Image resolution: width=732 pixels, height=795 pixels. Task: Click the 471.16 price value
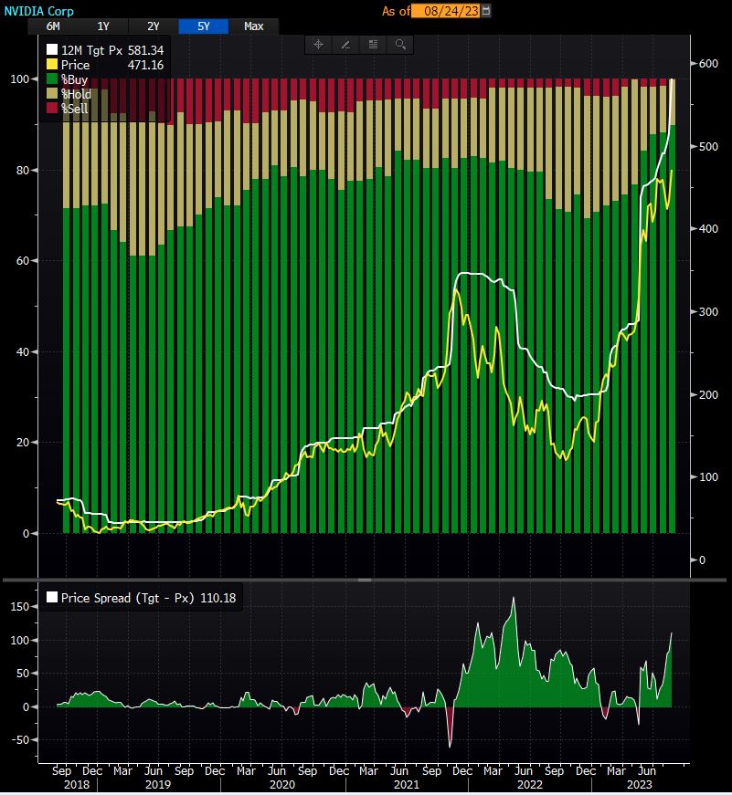(x=145, y=65)
